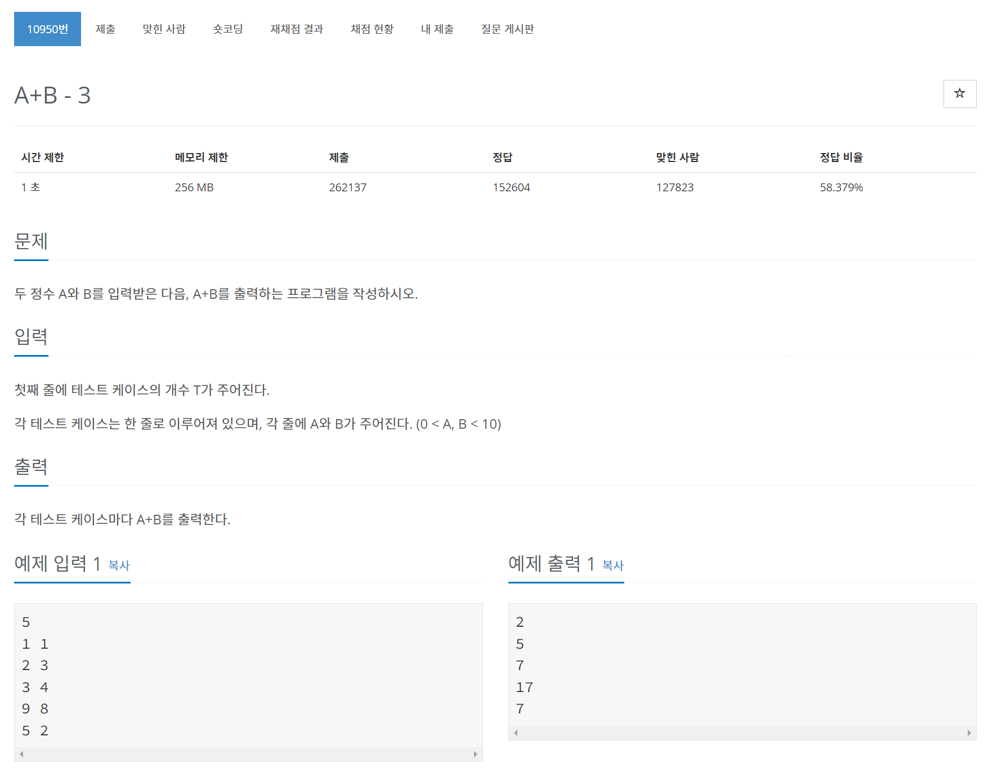The width and height of the screenshot is (997, 768).
Task: Click the "9 8" line in example input
Action: [x=35, y=709]
